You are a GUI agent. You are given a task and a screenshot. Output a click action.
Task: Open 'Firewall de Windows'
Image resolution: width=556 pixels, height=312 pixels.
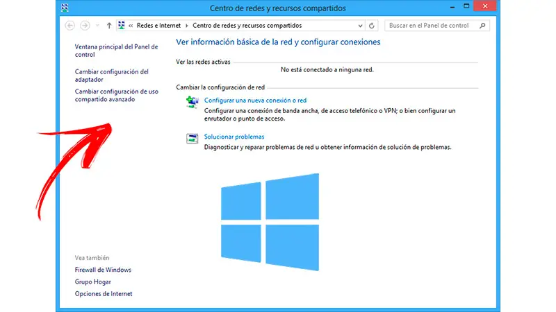pos(103,270)
